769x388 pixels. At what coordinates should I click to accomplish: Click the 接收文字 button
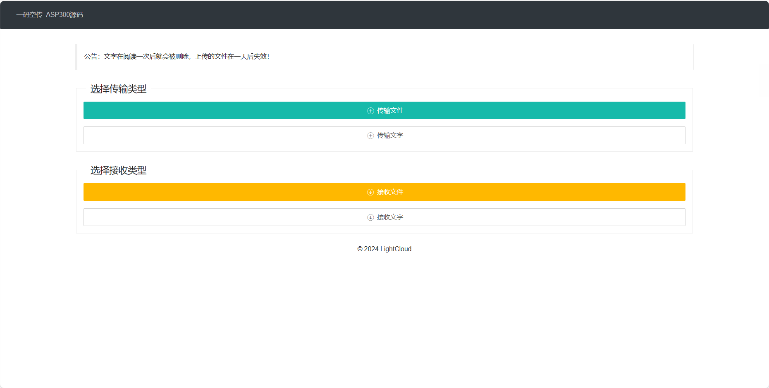pos(384,217)
